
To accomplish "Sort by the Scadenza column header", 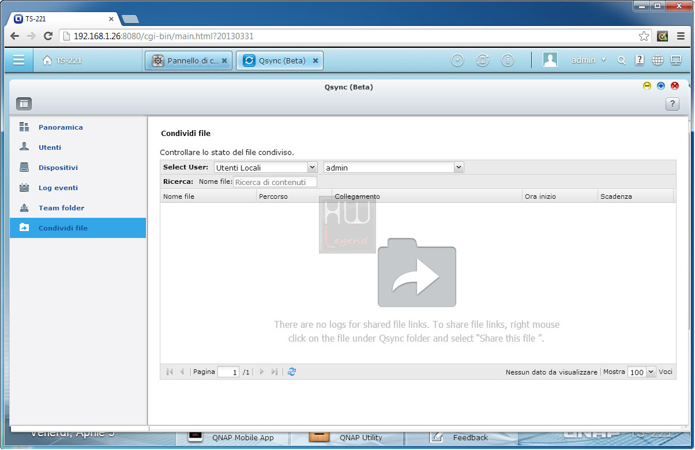I will [636, 196].
